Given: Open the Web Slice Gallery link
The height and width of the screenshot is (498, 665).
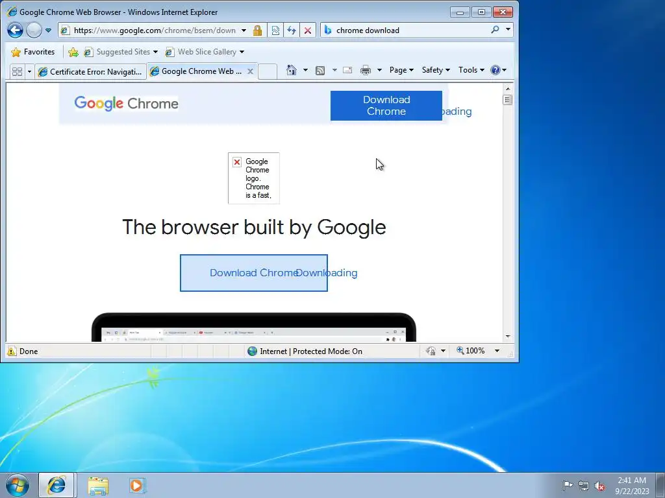Looking at the screenshot, I should [205, 52].
